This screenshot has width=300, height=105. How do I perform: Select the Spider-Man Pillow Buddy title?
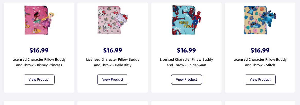coord(186,62)
